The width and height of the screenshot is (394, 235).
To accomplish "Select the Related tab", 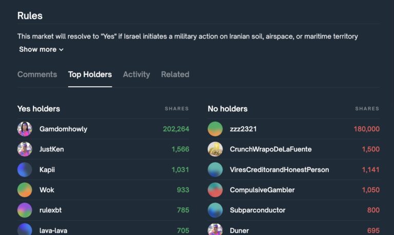I will point(175,74).
